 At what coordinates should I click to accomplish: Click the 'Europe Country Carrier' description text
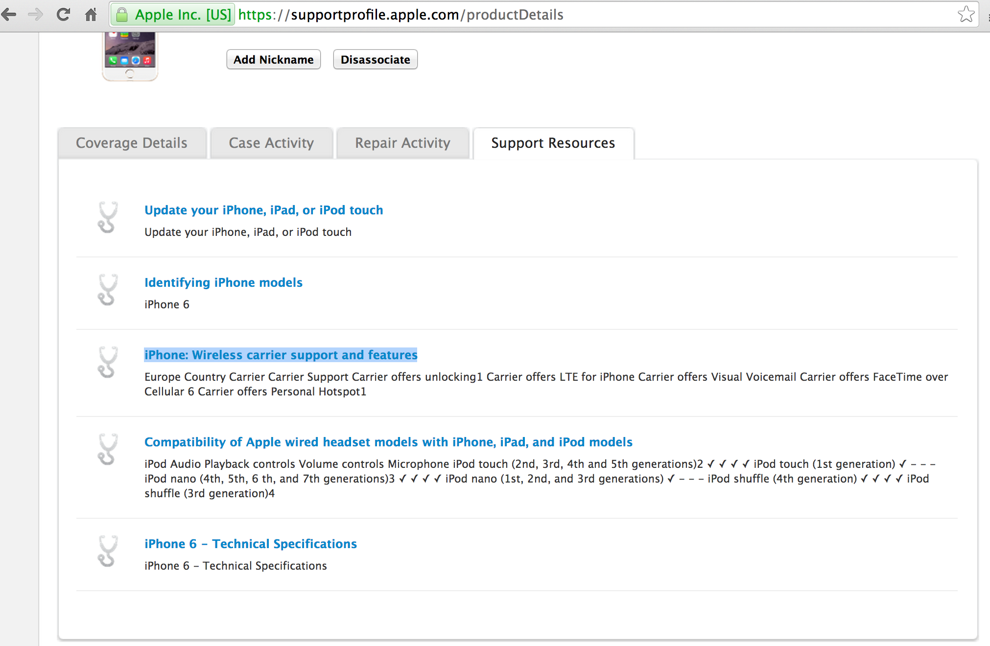pos(546,384)
